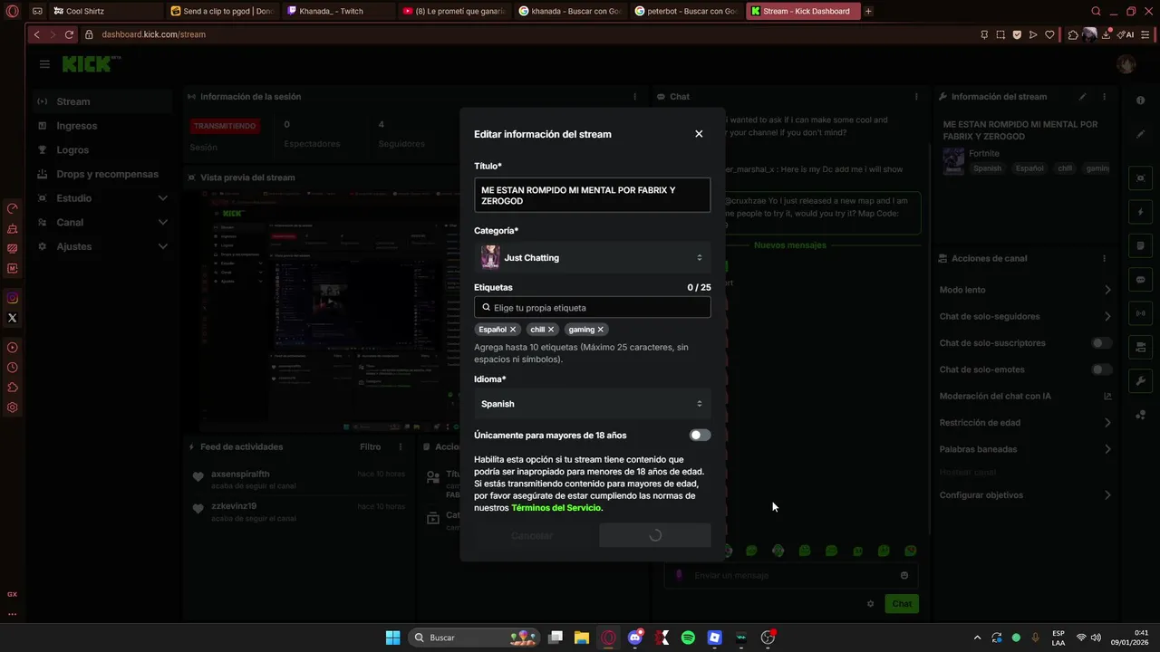Image resolution: width=1160 pixels, height=652 pixels.
Task: Click the stream title text field
Action: click(x=592, y=196)
